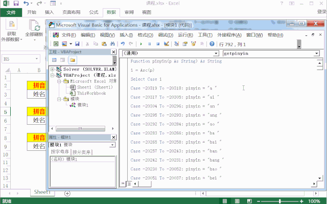Click the Reset (stop) square icon

click(158, 44)
